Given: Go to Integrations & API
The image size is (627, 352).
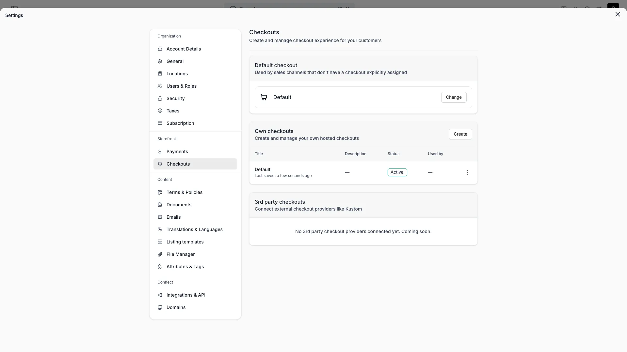Looking at the screenshot, I should tap(195, 295).
